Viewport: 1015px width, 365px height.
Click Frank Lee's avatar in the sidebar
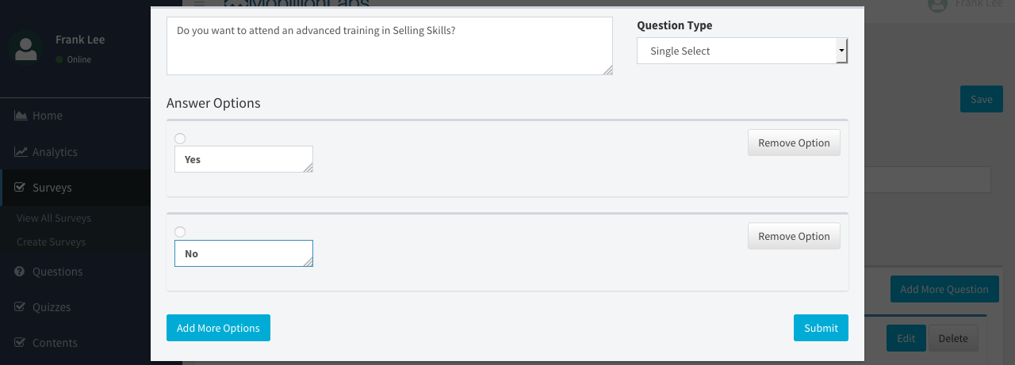[26, 49]
